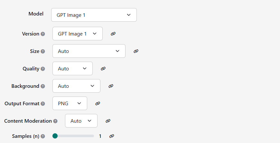
Task: Click the link icon beside Quality
Action: (x=103, y=68)
